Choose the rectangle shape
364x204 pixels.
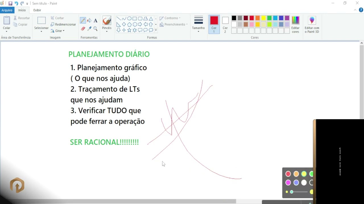(135, 19)
